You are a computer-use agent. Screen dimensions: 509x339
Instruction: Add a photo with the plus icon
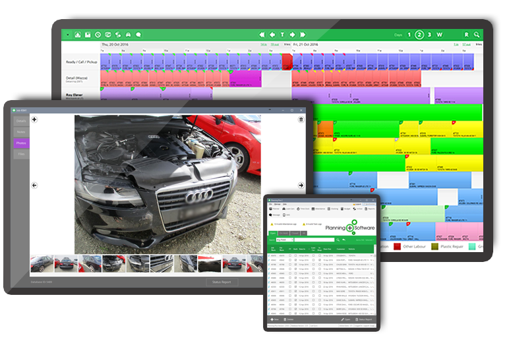pos(34,119)
